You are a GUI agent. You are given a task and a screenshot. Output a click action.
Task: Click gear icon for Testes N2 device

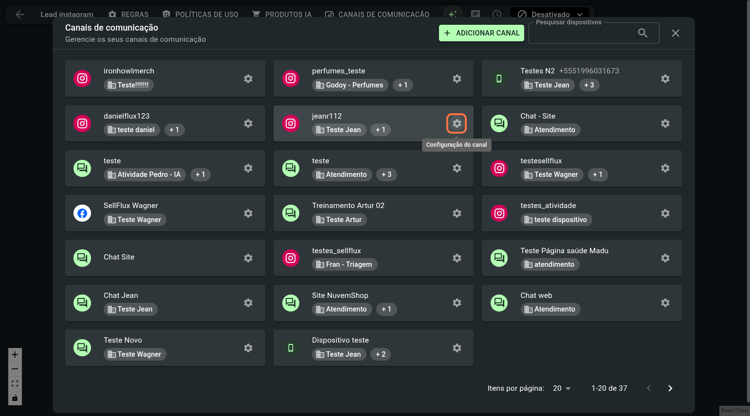pos(665,79)
